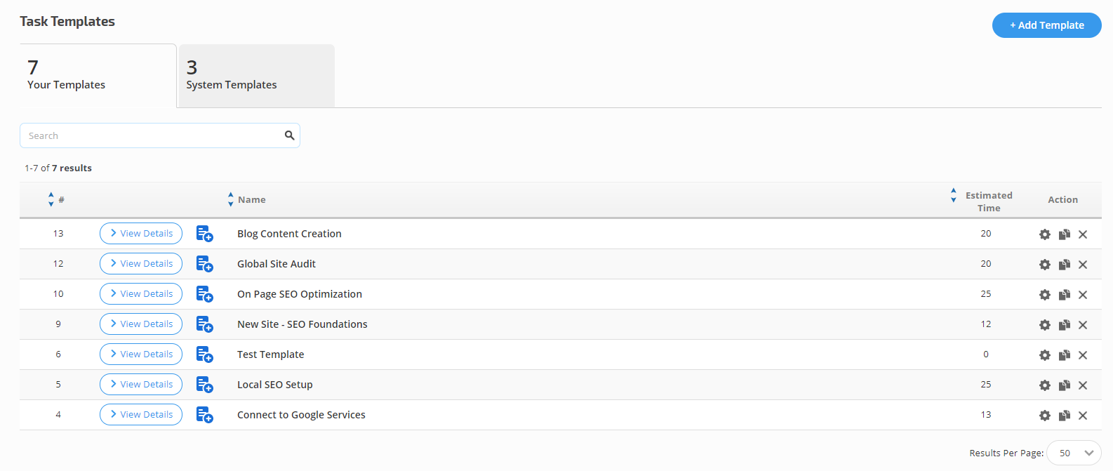
Task: Show details for Connect to Google Services
Action: [x=141, y=415]
